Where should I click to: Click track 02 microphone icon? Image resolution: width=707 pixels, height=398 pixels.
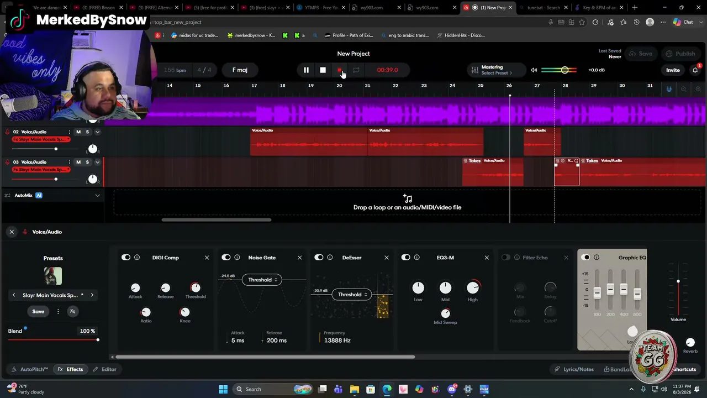tap(7, 132)
